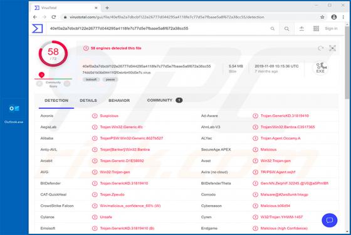Click Avast result Win32:Trojan-gen
The height and width of the screenshot is (235, 351).
click(x=276, y=161)
